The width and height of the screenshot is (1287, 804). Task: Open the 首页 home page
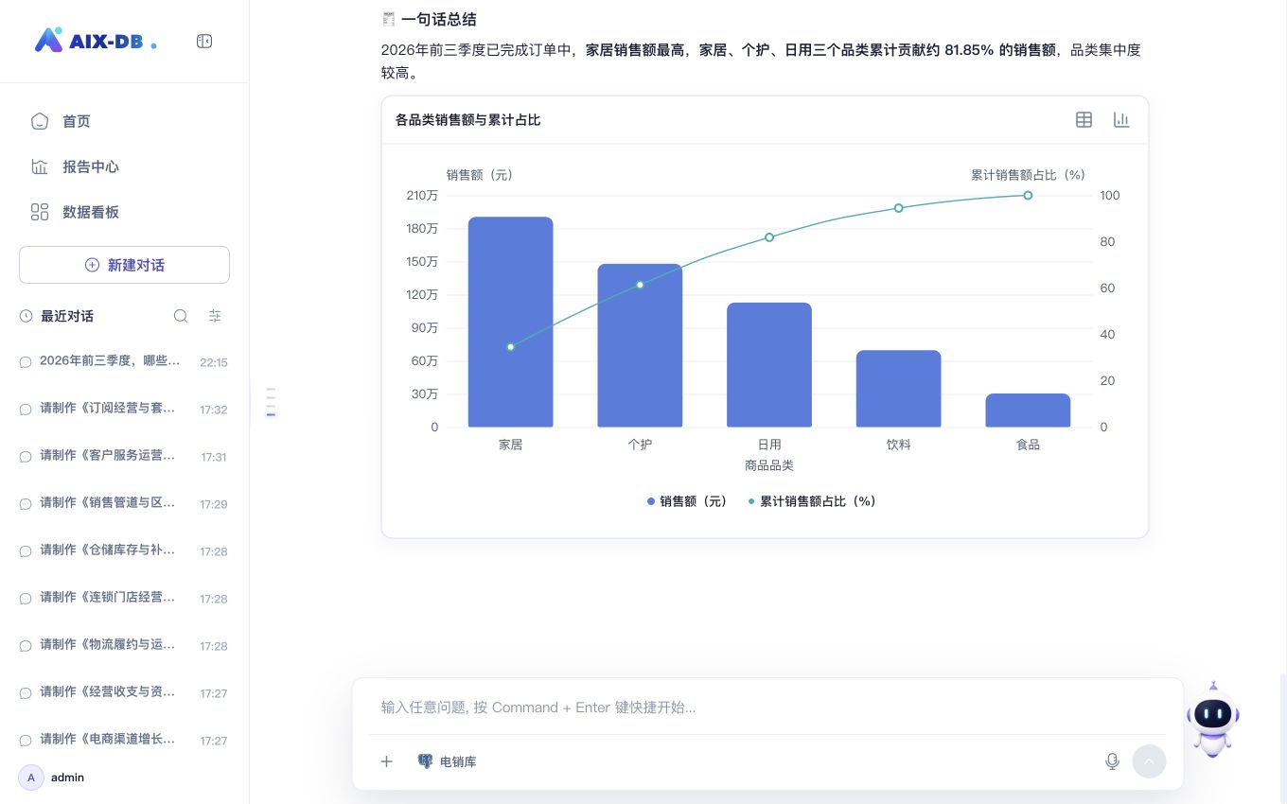pos(124,121)
